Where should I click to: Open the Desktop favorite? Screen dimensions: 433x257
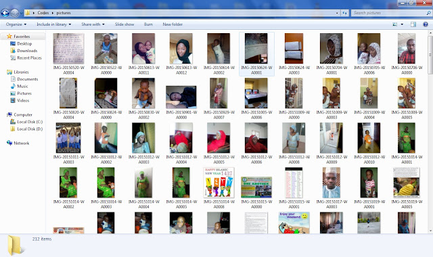coord(21,43)
